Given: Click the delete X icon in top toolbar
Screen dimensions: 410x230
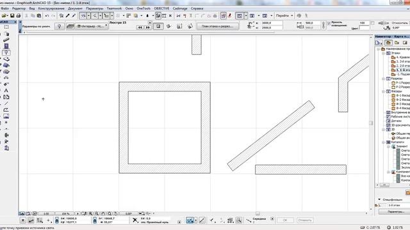Looking at the screenshot, I should click(x=170, y=15).
